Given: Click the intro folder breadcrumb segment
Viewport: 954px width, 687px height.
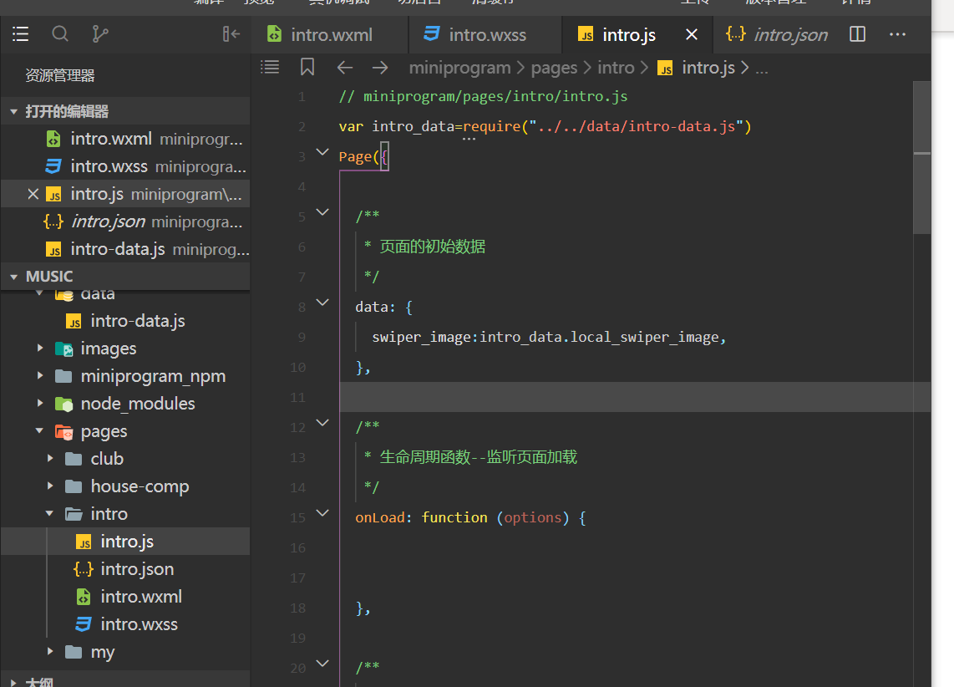Looking at the screenshot, I should coord(616,68).
